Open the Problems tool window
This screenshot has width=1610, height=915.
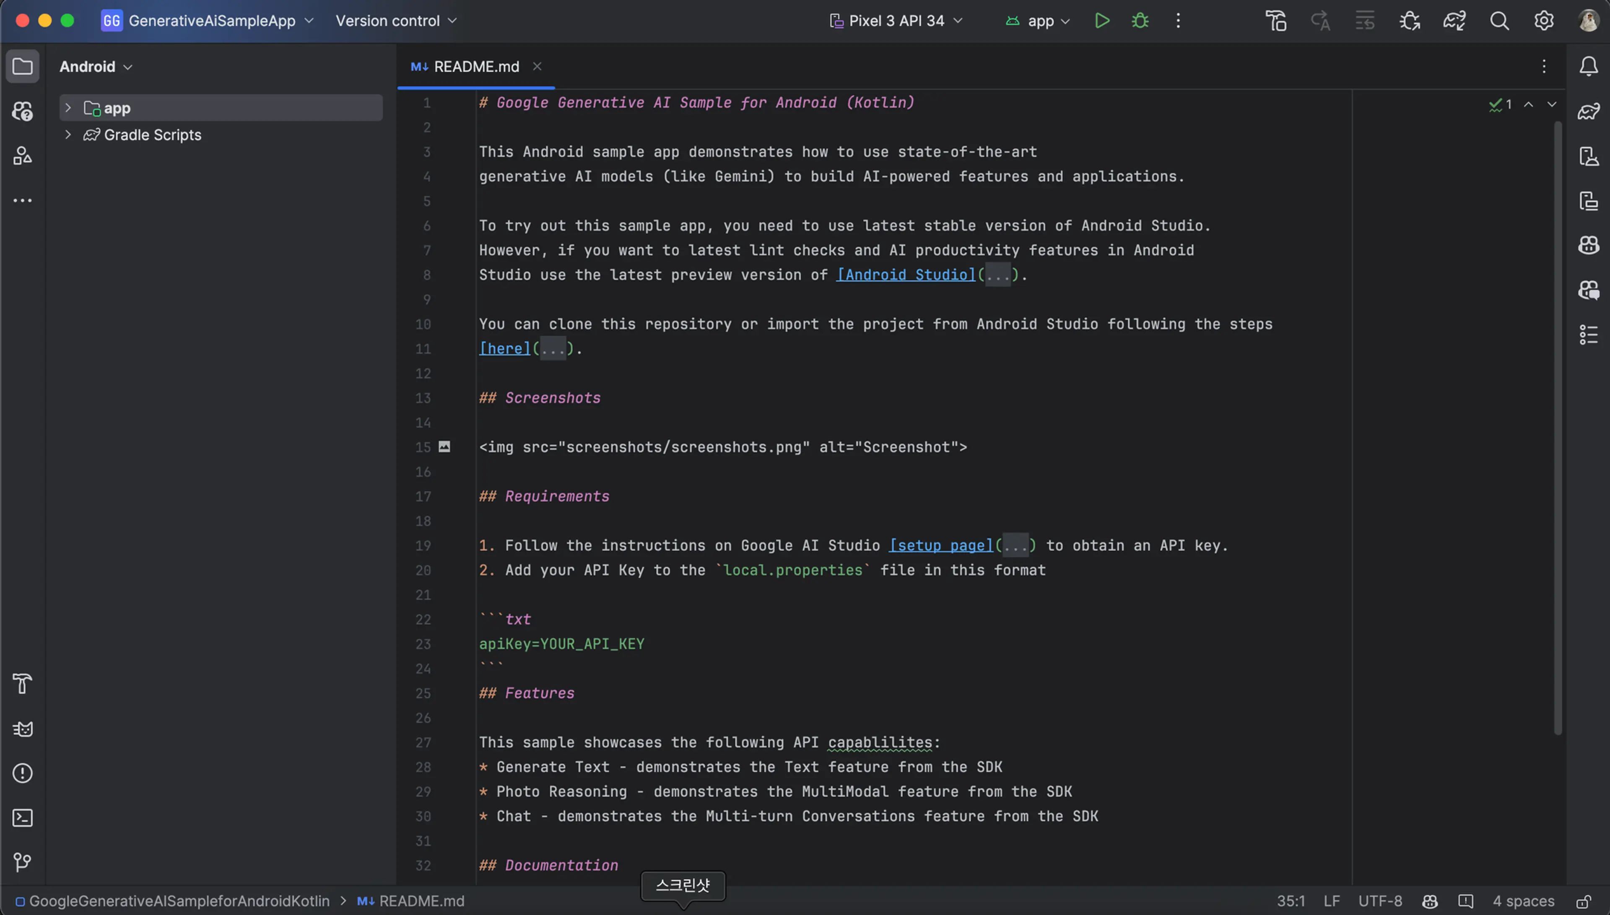point(23,774)
